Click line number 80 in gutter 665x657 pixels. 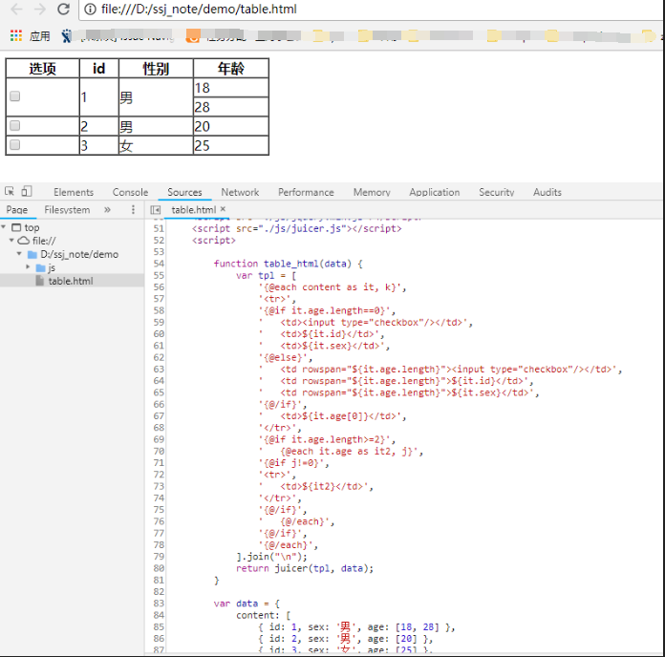tap(159, 568)
